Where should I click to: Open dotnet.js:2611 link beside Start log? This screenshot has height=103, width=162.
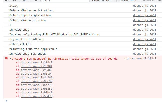pyautogui.click(x=144, y=6)
